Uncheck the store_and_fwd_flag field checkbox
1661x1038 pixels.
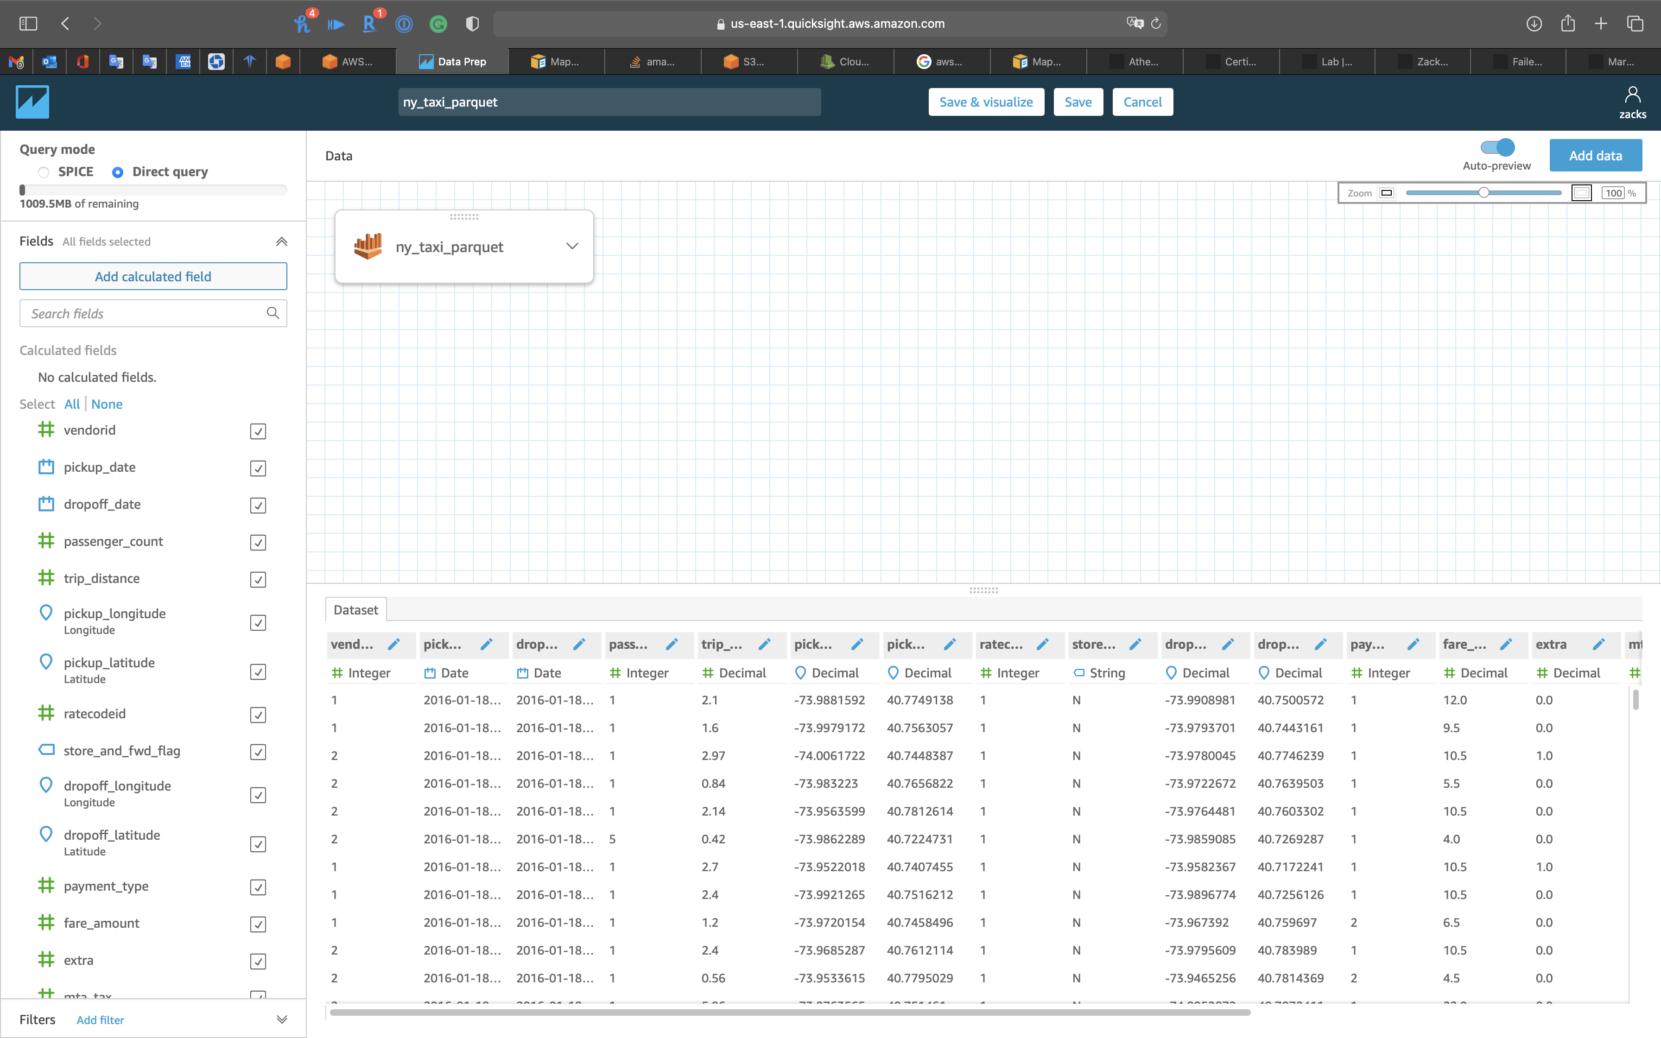258,752
